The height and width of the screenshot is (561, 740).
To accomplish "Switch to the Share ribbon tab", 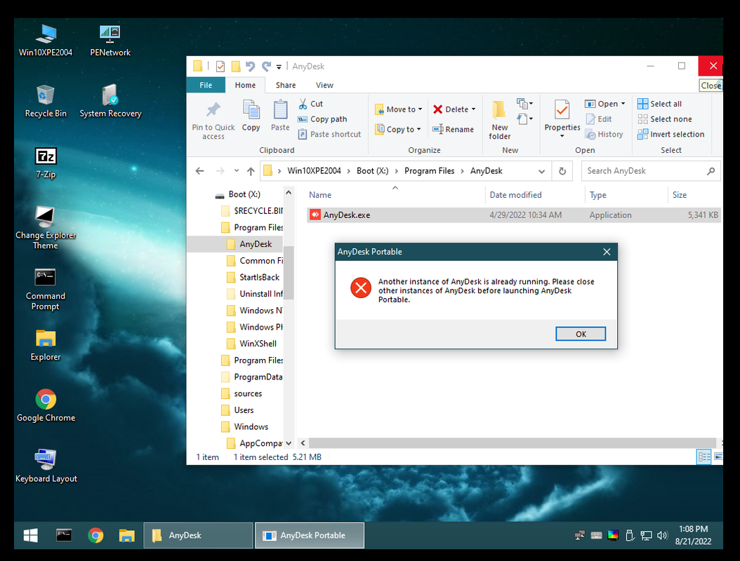I will 286,86.
